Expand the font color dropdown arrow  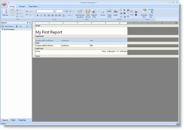[66, 16]
